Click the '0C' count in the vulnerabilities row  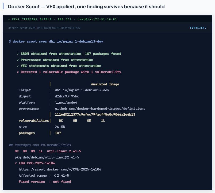click(61, 121)
